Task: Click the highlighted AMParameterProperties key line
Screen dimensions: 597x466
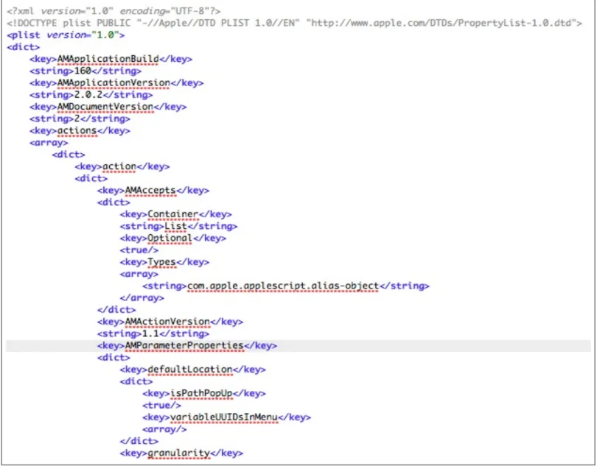Action: [x=298, y=345]
